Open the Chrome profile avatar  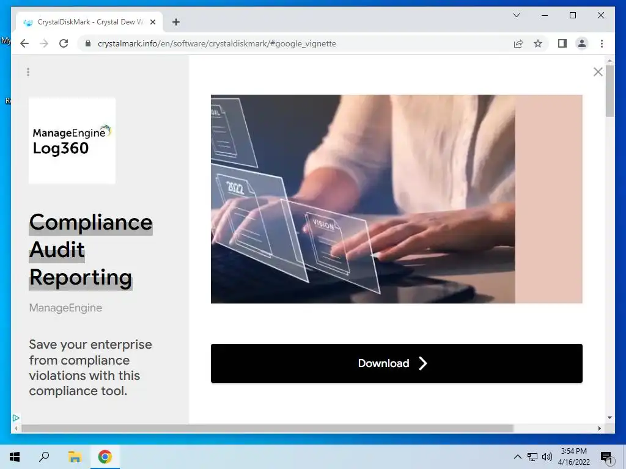pos(582,43)
